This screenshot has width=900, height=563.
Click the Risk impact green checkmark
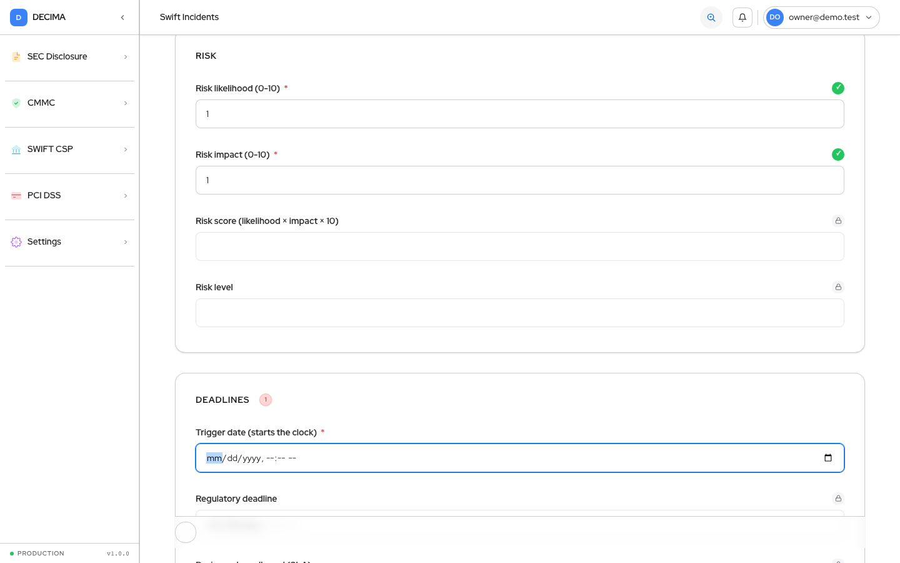coord(838,155)
